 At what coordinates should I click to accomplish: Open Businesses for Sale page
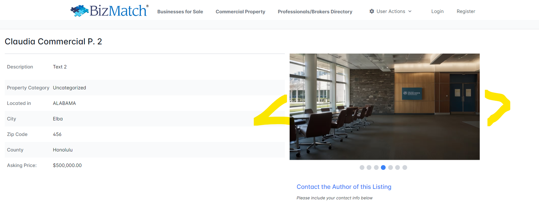pyautogui.click(x=180, y=12)
